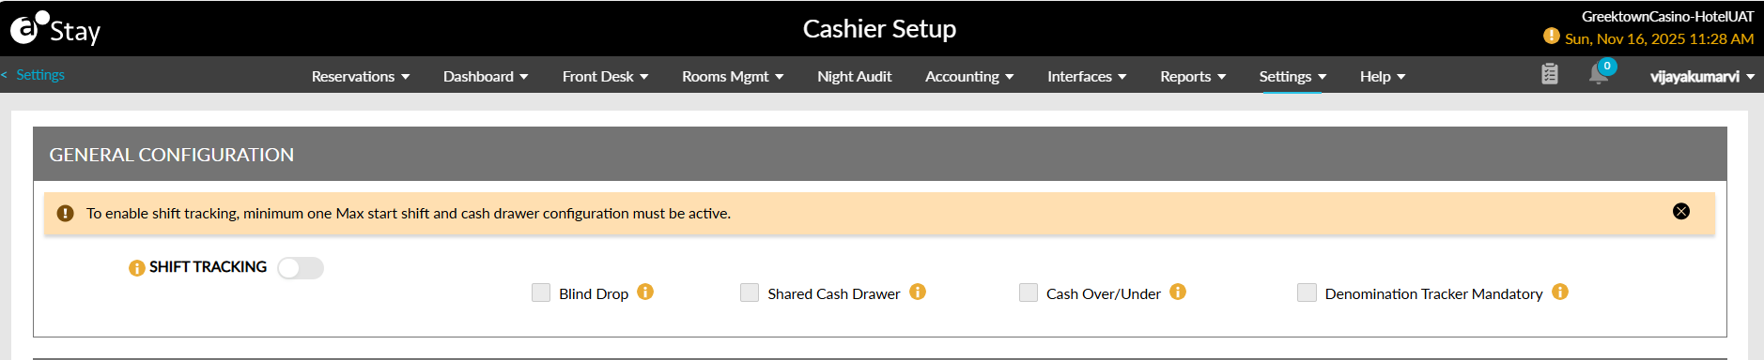Open the Accounting menu
The width and height of the screenshot is (1764, 360).
pos(969,76)
